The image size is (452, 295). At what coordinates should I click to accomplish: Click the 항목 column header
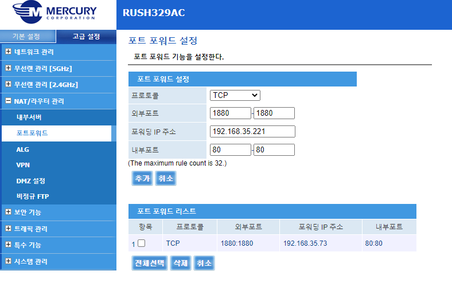[145, 227]
